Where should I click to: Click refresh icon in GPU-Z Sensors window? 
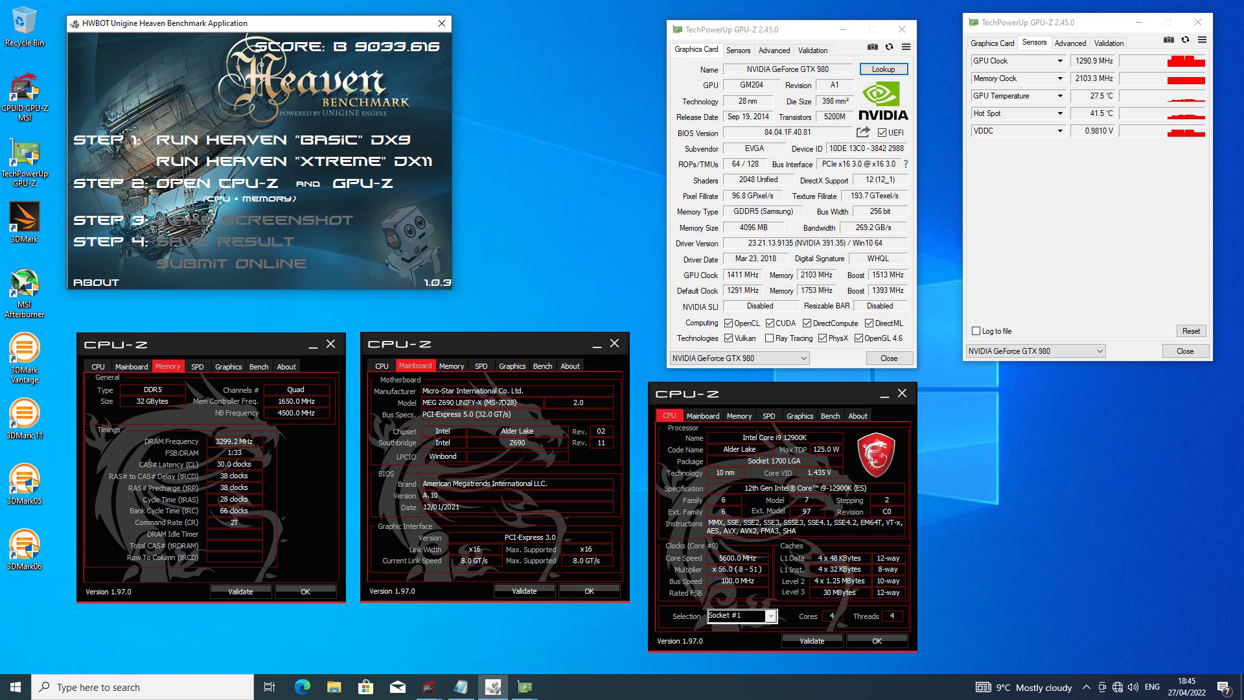(x=1185, y=40)
